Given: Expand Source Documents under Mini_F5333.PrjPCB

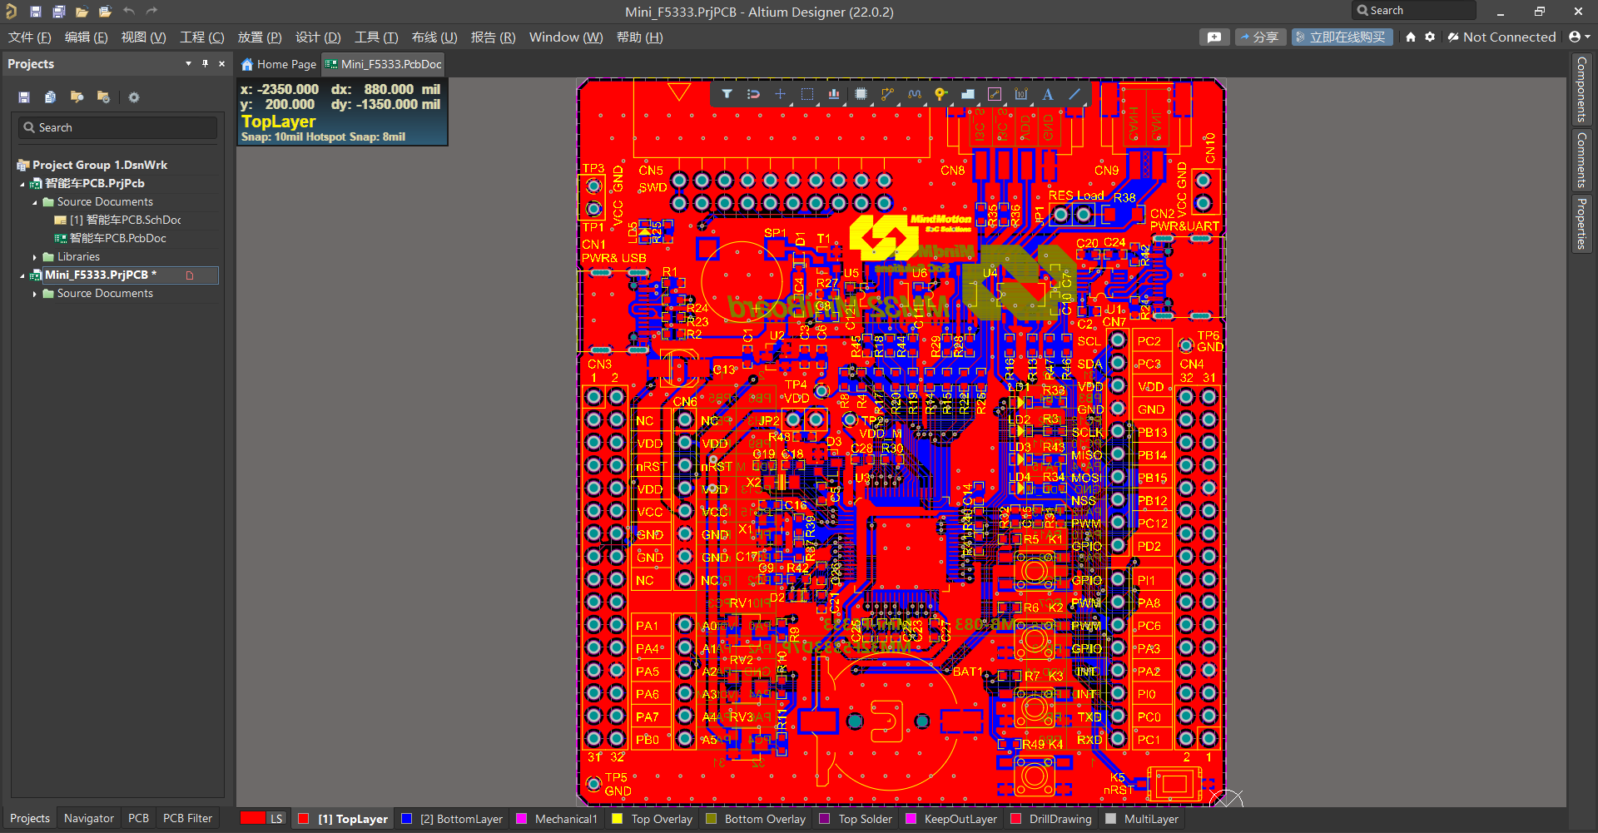Looking at the screenshot, I should coord(34,294).
